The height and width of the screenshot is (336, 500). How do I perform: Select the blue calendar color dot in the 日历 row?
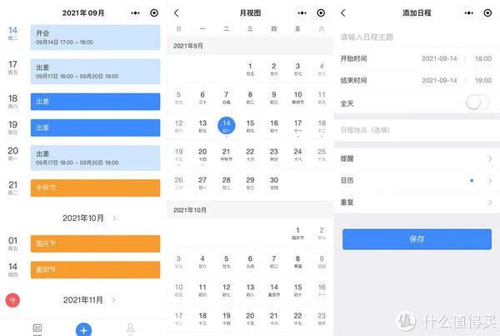(x=472, y=181)
